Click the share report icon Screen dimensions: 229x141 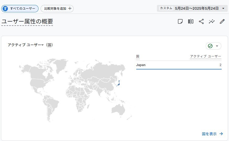(x=201, y=22)
